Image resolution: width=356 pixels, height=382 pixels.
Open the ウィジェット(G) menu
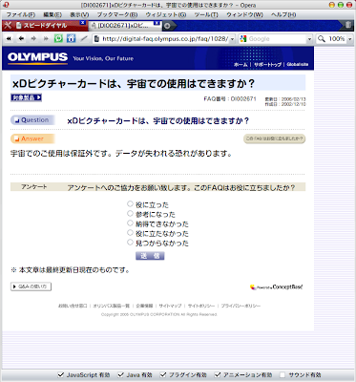click(x=166, y=14)
